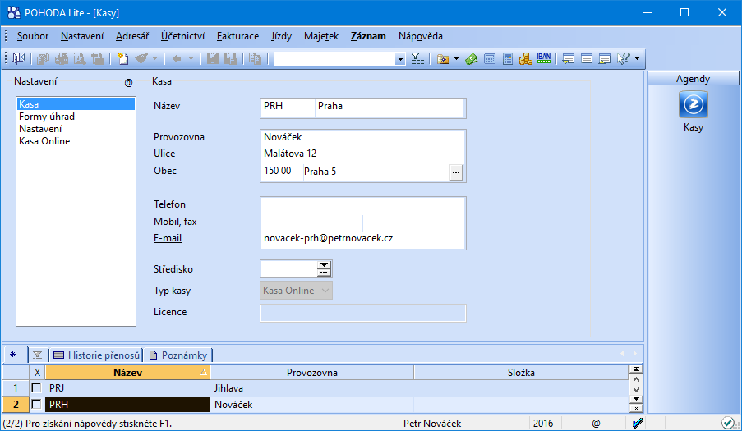Click the new record toolbar icon
This screenshot has width=742, height=431.
click(x=122, y=58)
